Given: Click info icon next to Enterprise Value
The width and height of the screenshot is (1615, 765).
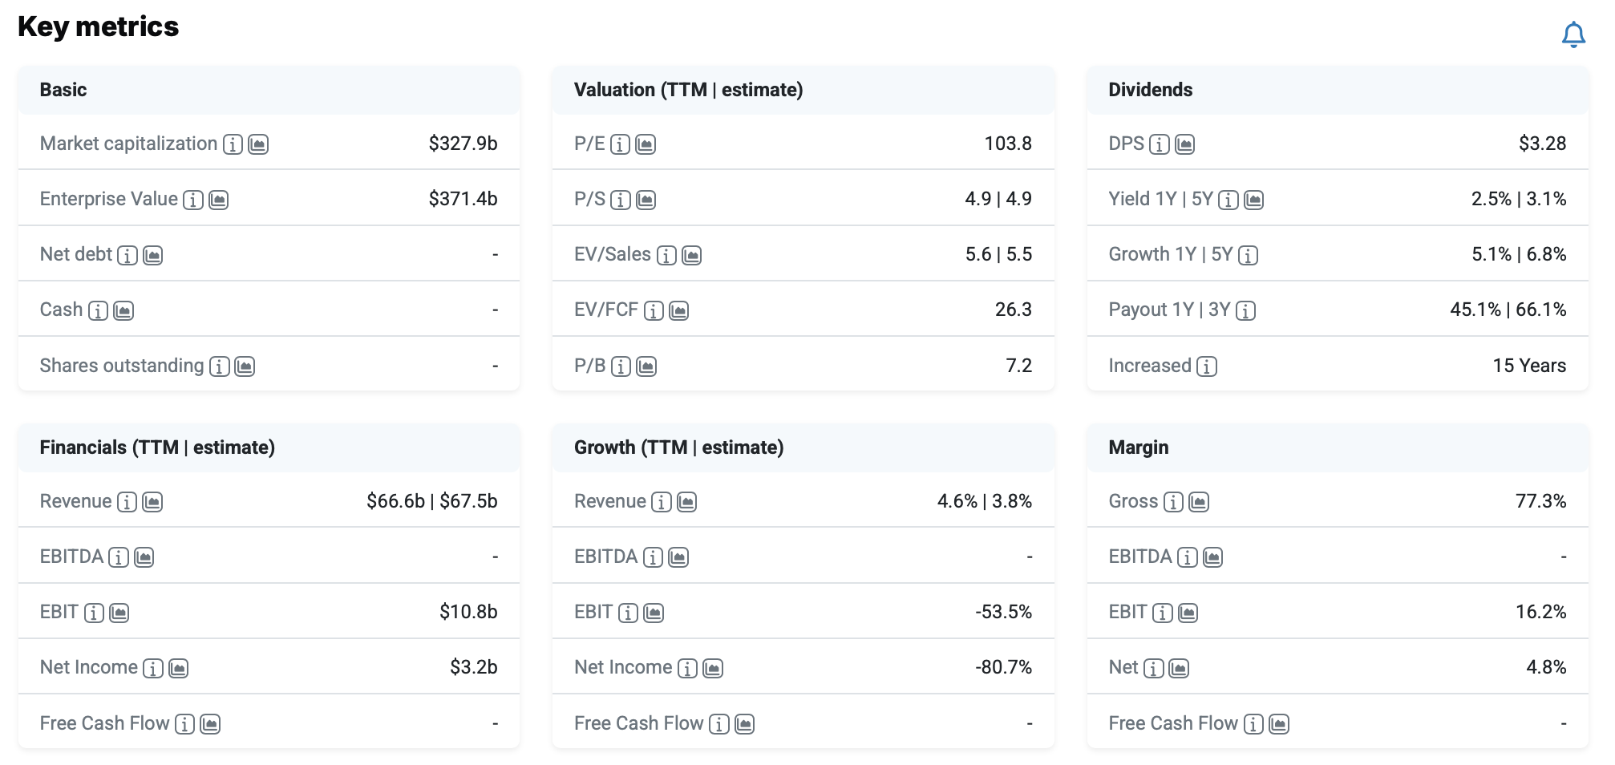Looking at the screenshot, I should click(193, 200).
